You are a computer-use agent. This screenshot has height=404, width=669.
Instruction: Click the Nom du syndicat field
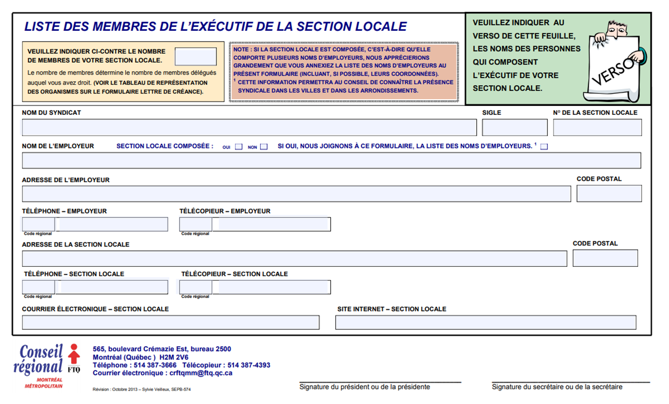pos(248,127)
